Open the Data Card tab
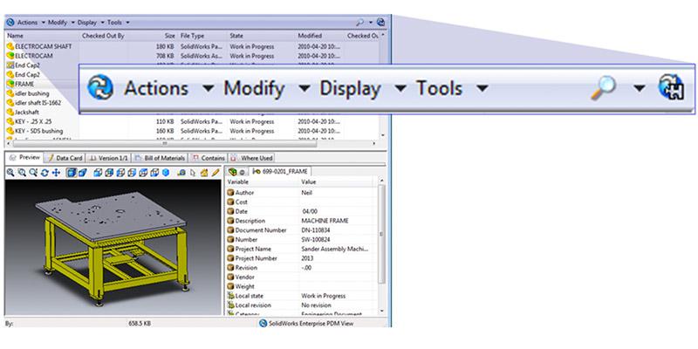698x349 pixels. (x=65, y=158)
